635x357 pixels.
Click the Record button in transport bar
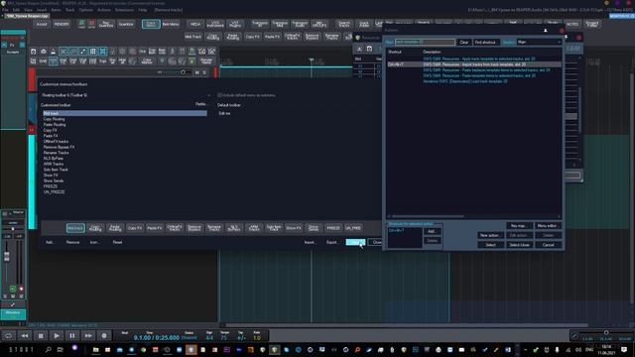pyautogui.click(x=104, y=335)
